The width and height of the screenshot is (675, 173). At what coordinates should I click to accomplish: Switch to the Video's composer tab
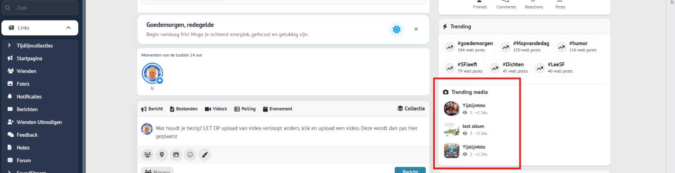pyautogui.click(x=216, y=109)
